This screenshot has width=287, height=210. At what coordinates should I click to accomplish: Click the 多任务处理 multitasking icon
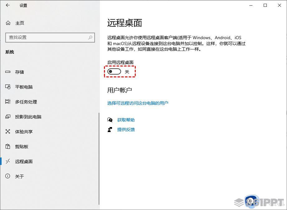(x=8, y=102)
